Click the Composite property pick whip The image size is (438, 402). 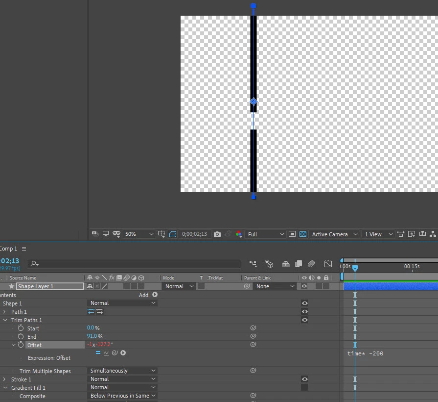253,395
